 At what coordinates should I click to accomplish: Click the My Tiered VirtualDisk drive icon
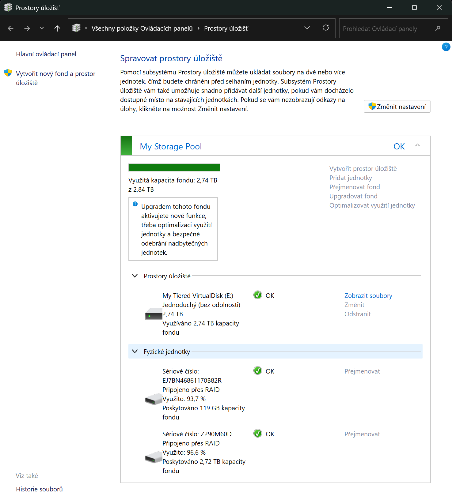(153, 314)
